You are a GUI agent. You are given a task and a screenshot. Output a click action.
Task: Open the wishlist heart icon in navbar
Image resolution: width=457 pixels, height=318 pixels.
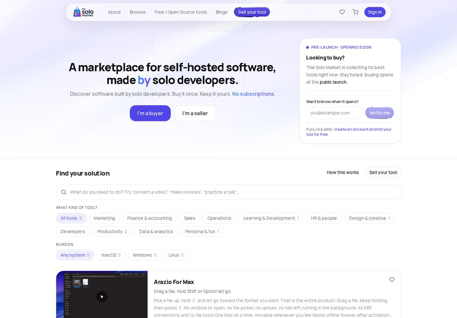(342, 12)
